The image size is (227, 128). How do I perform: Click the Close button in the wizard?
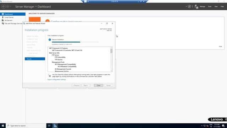99,85
